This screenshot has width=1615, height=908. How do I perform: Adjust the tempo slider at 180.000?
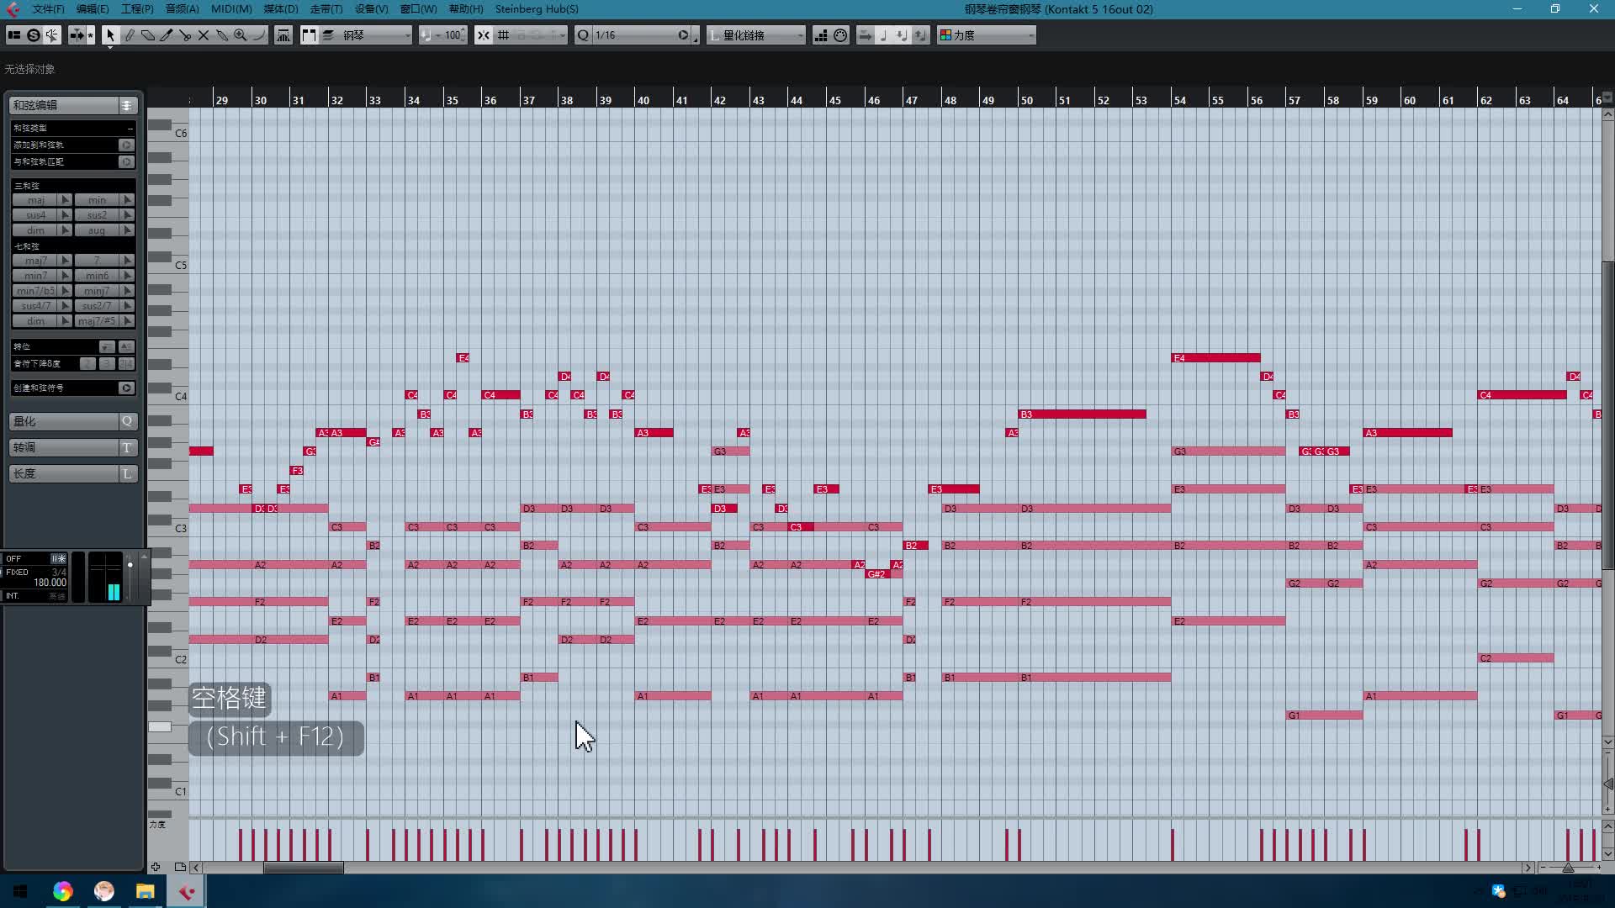(x=50, y=582)
